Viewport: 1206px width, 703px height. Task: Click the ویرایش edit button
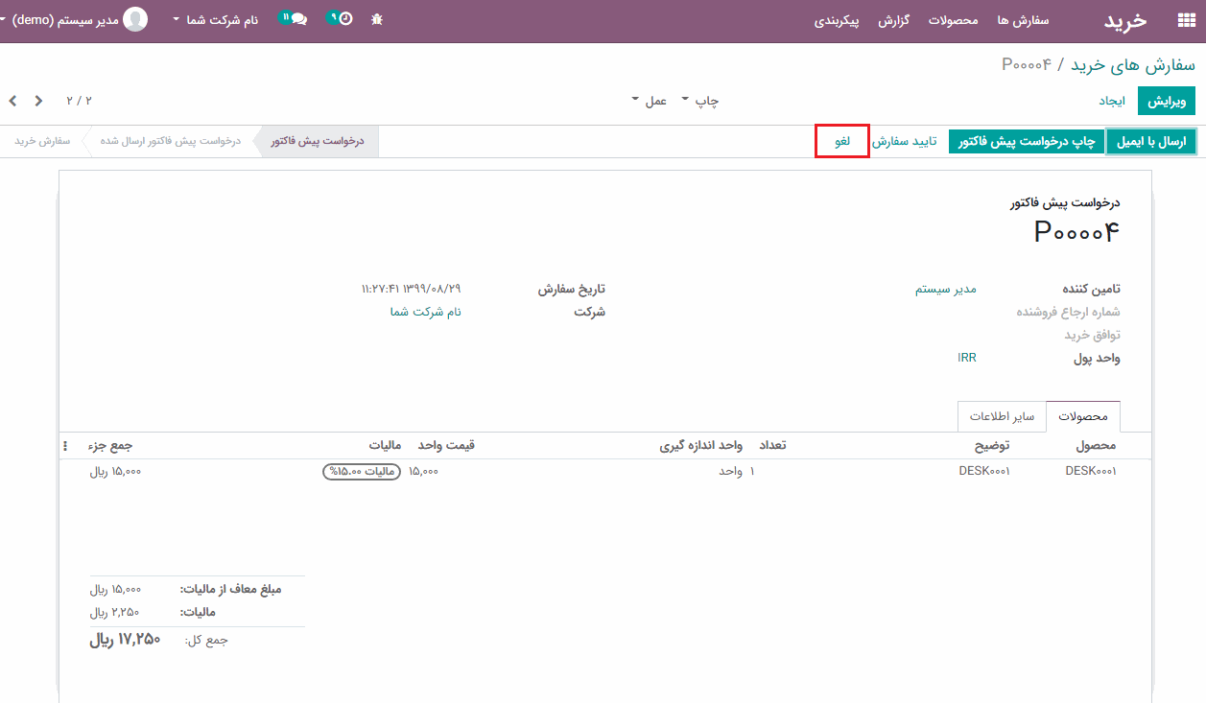coord(1168,101)
